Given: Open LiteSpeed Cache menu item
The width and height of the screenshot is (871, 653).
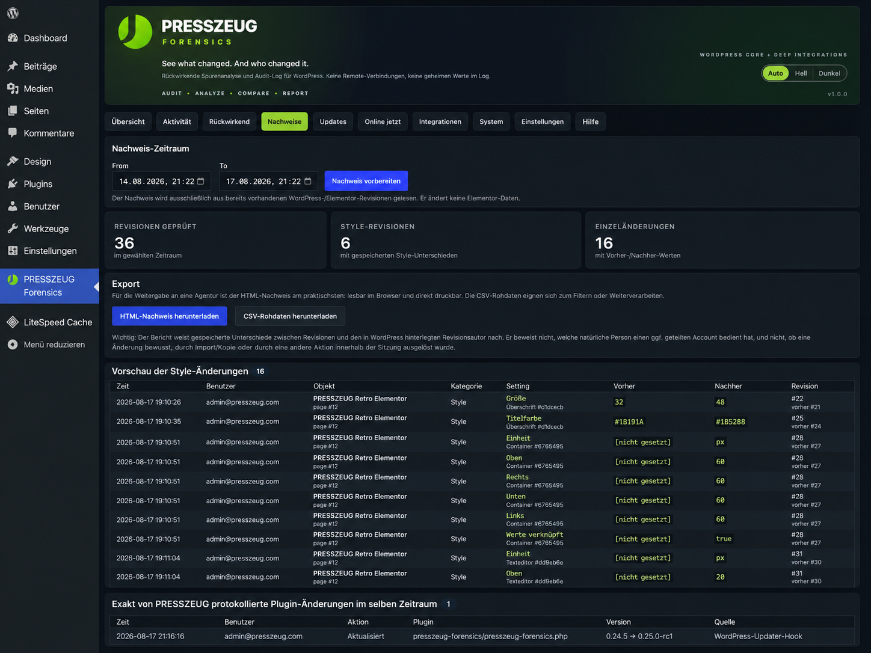Looking at the screenshot, I should pos(49,322).
